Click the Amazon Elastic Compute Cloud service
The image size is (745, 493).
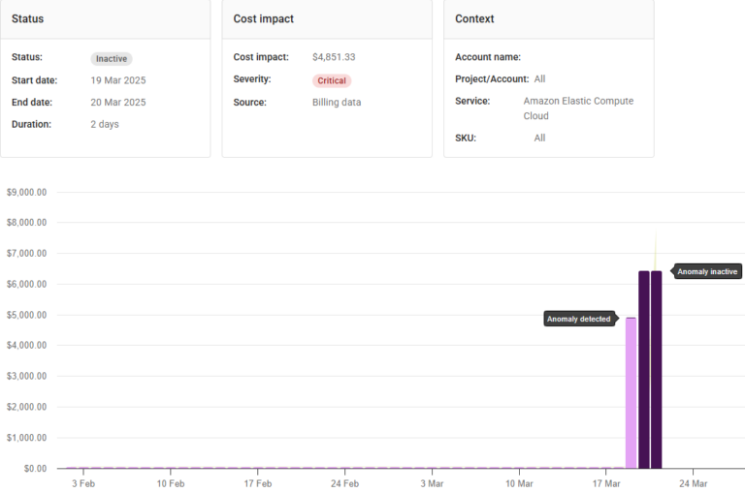pos(577,108)
